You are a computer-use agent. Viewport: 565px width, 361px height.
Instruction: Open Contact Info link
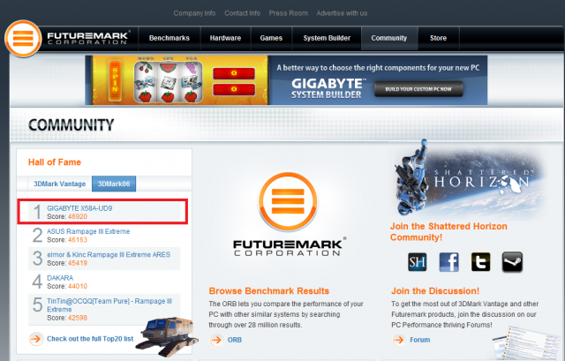coord(243,13)
